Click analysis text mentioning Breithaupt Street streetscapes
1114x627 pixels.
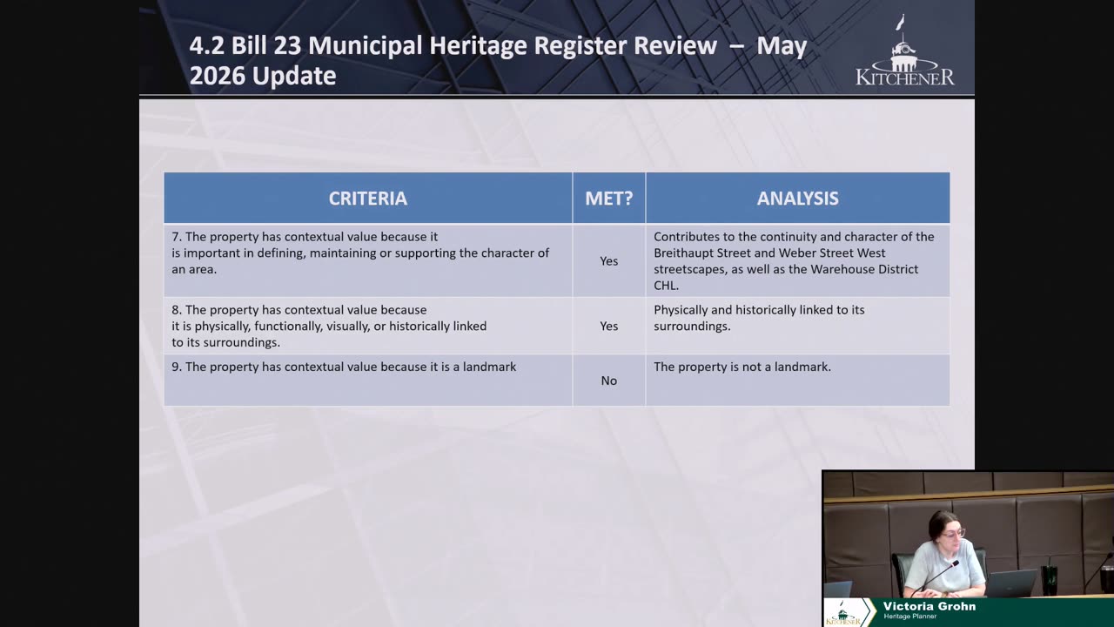click(794, 260)
